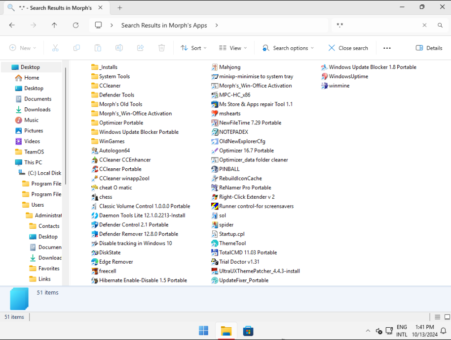Switch to details list view in status bar
Viewport: 451px width, 340px height.
click(438, 317)
